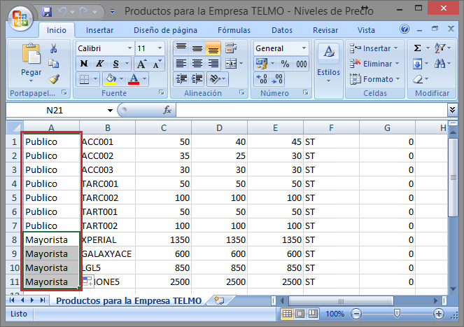Decrease the indent

tap(181, 79)
